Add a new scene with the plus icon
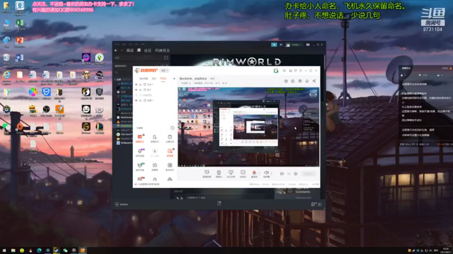Viewport: 453px width, 254px height. pos(174,78)
